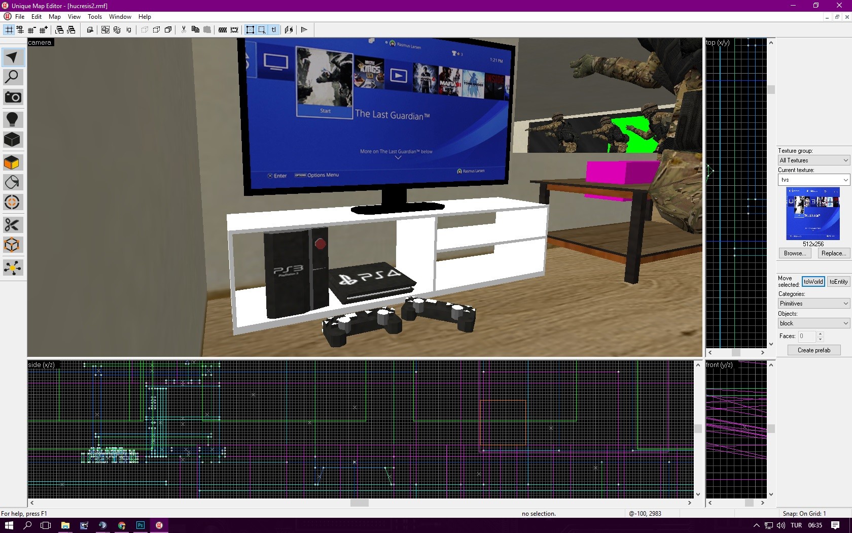This screenshot has height=533, width=852.
Task: Click the Replace... texture button
Action: pyautogui.click(x=833, y=253)
